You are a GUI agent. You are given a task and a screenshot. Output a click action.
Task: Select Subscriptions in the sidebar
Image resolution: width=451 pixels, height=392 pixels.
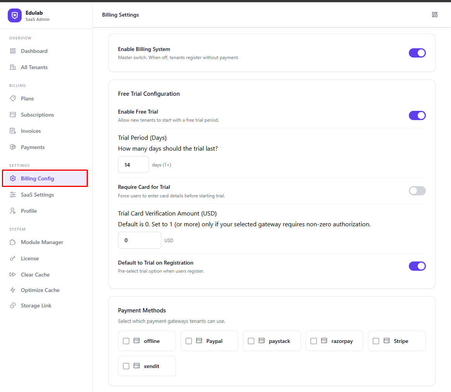[x=38, y=115]
